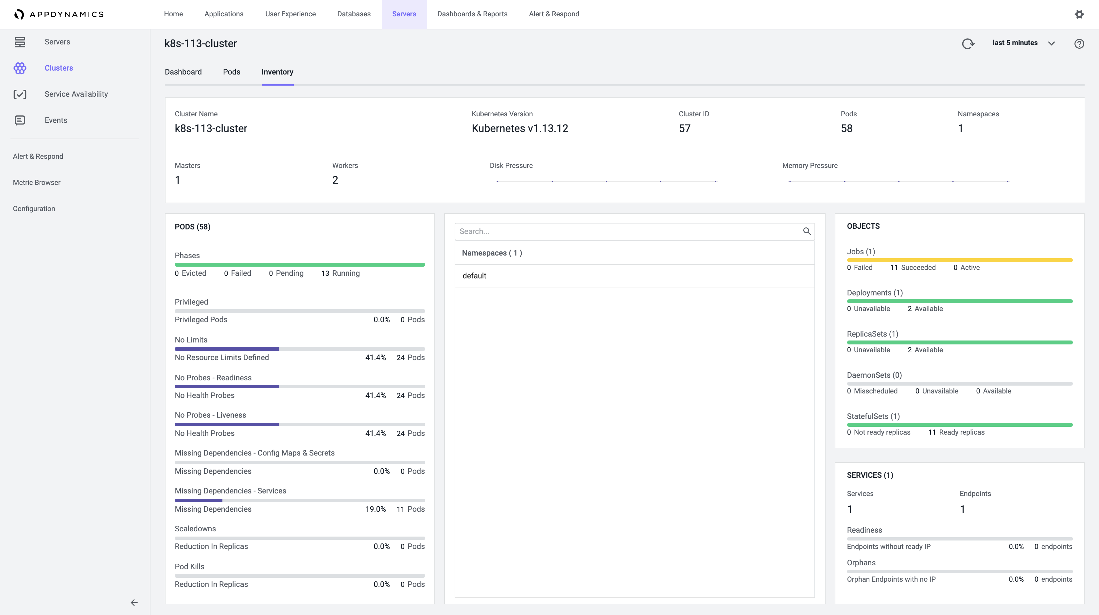Open Metric Browser in sidebar
1099x615 pixels.
pos(37,182)
